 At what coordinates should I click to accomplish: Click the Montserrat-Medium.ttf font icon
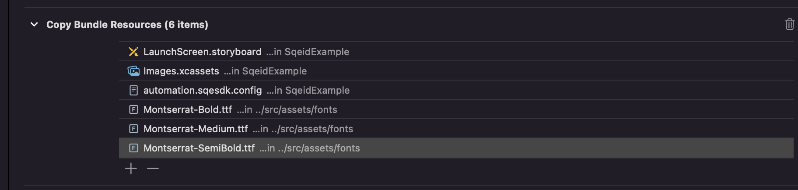(x=133, y=129)
